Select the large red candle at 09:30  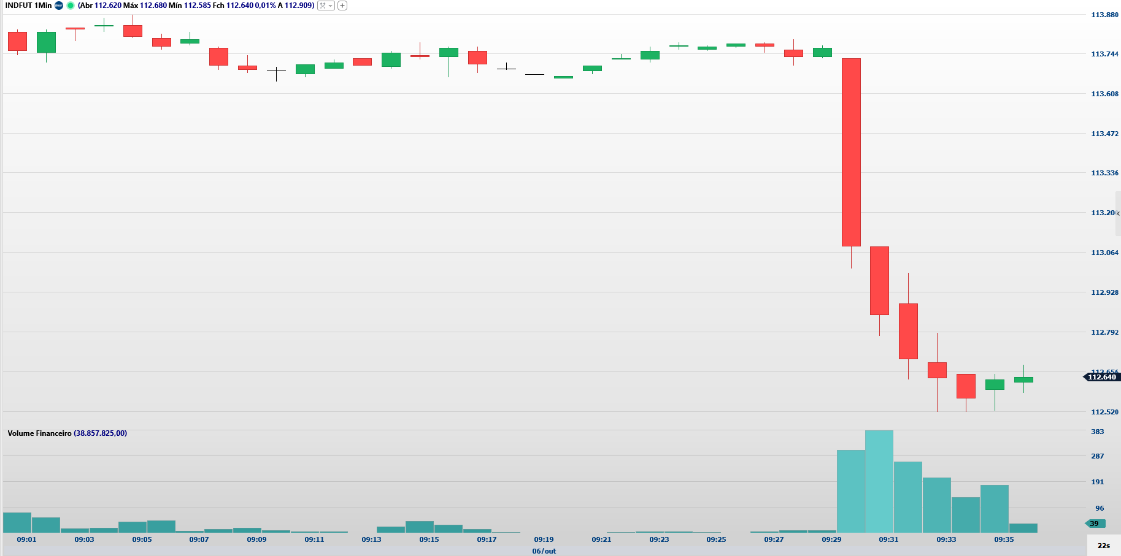click(851, 152)
